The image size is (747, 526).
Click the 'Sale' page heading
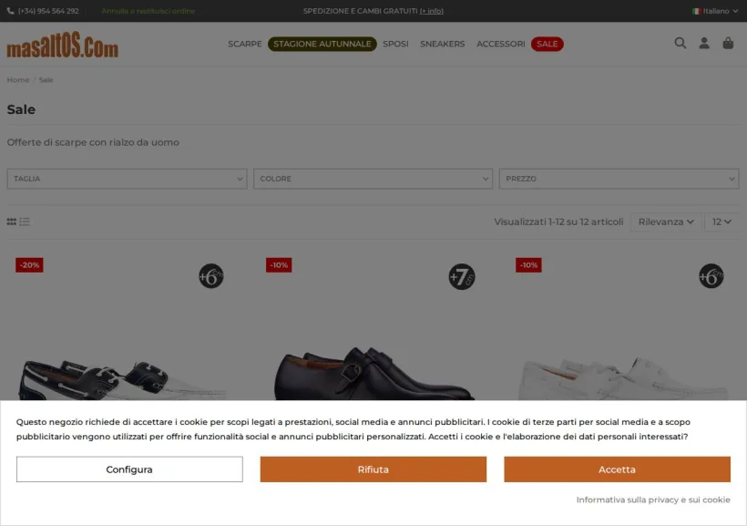coord(21,109)
